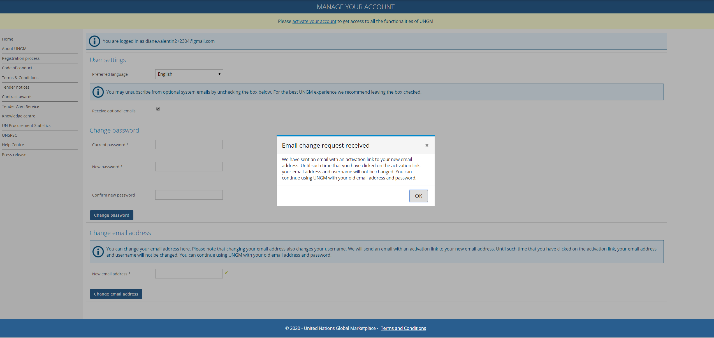Click the activate your account link
Screen dimensions: 714x338
(314, 21)
